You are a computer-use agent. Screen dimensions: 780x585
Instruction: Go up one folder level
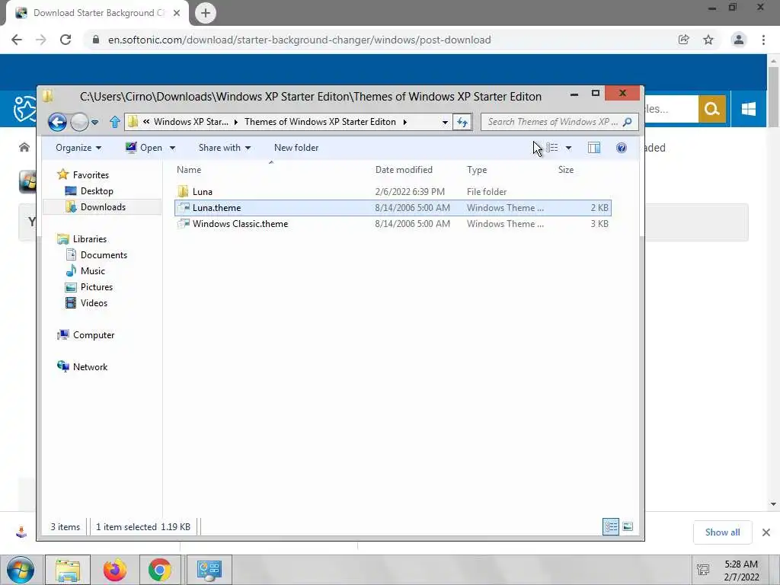[x=115, y=122]
